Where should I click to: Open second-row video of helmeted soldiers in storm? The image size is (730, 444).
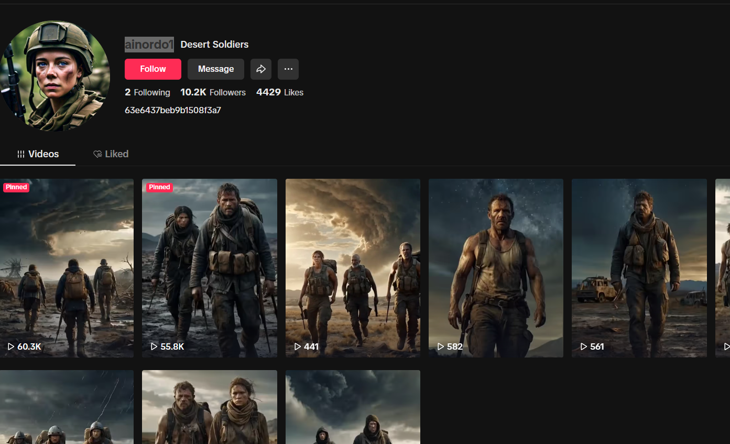[67, 407]
